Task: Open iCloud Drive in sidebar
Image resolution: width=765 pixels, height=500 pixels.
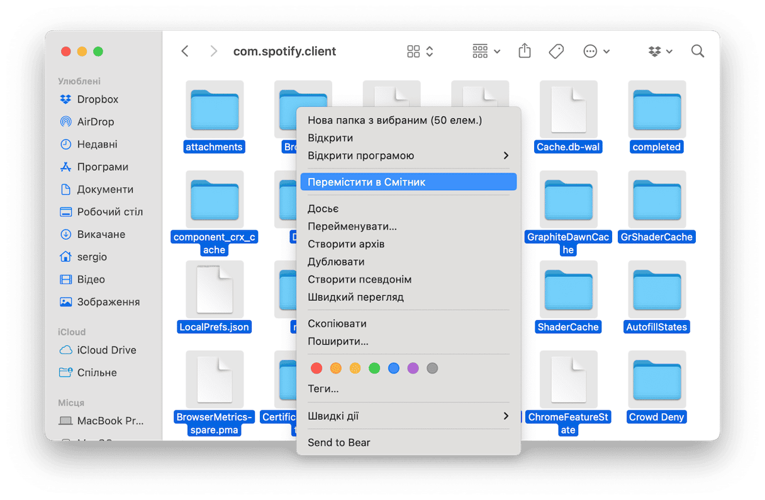Action: pyautogui.click(x=106, y=350)
